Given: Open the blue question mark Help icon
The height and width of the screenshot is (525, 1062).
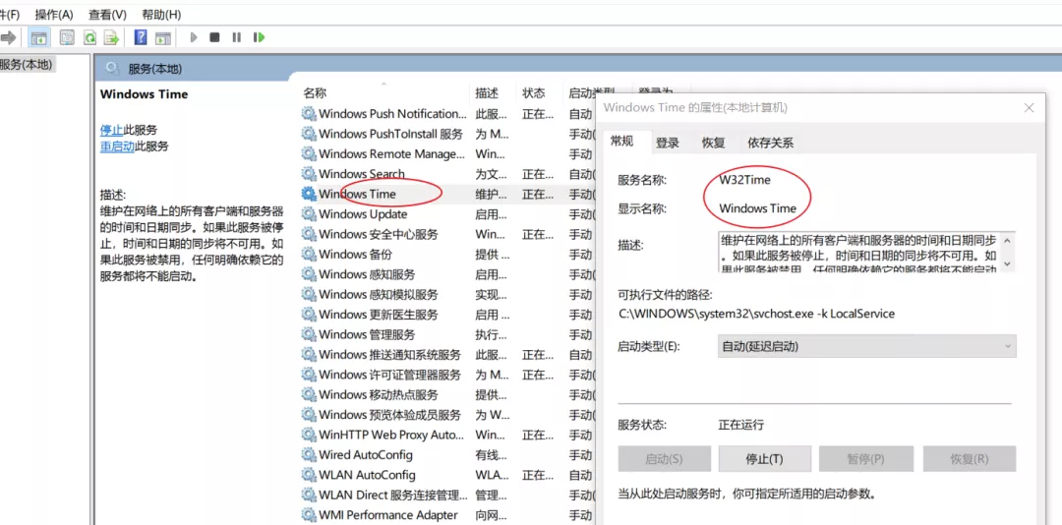Looking at the screenshot, I should [x=141, y=37].
